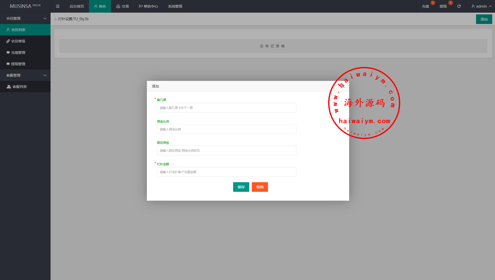Open 会员等级 in the sidebar
This screenshot has width=495, height=280.
[18, 41]
